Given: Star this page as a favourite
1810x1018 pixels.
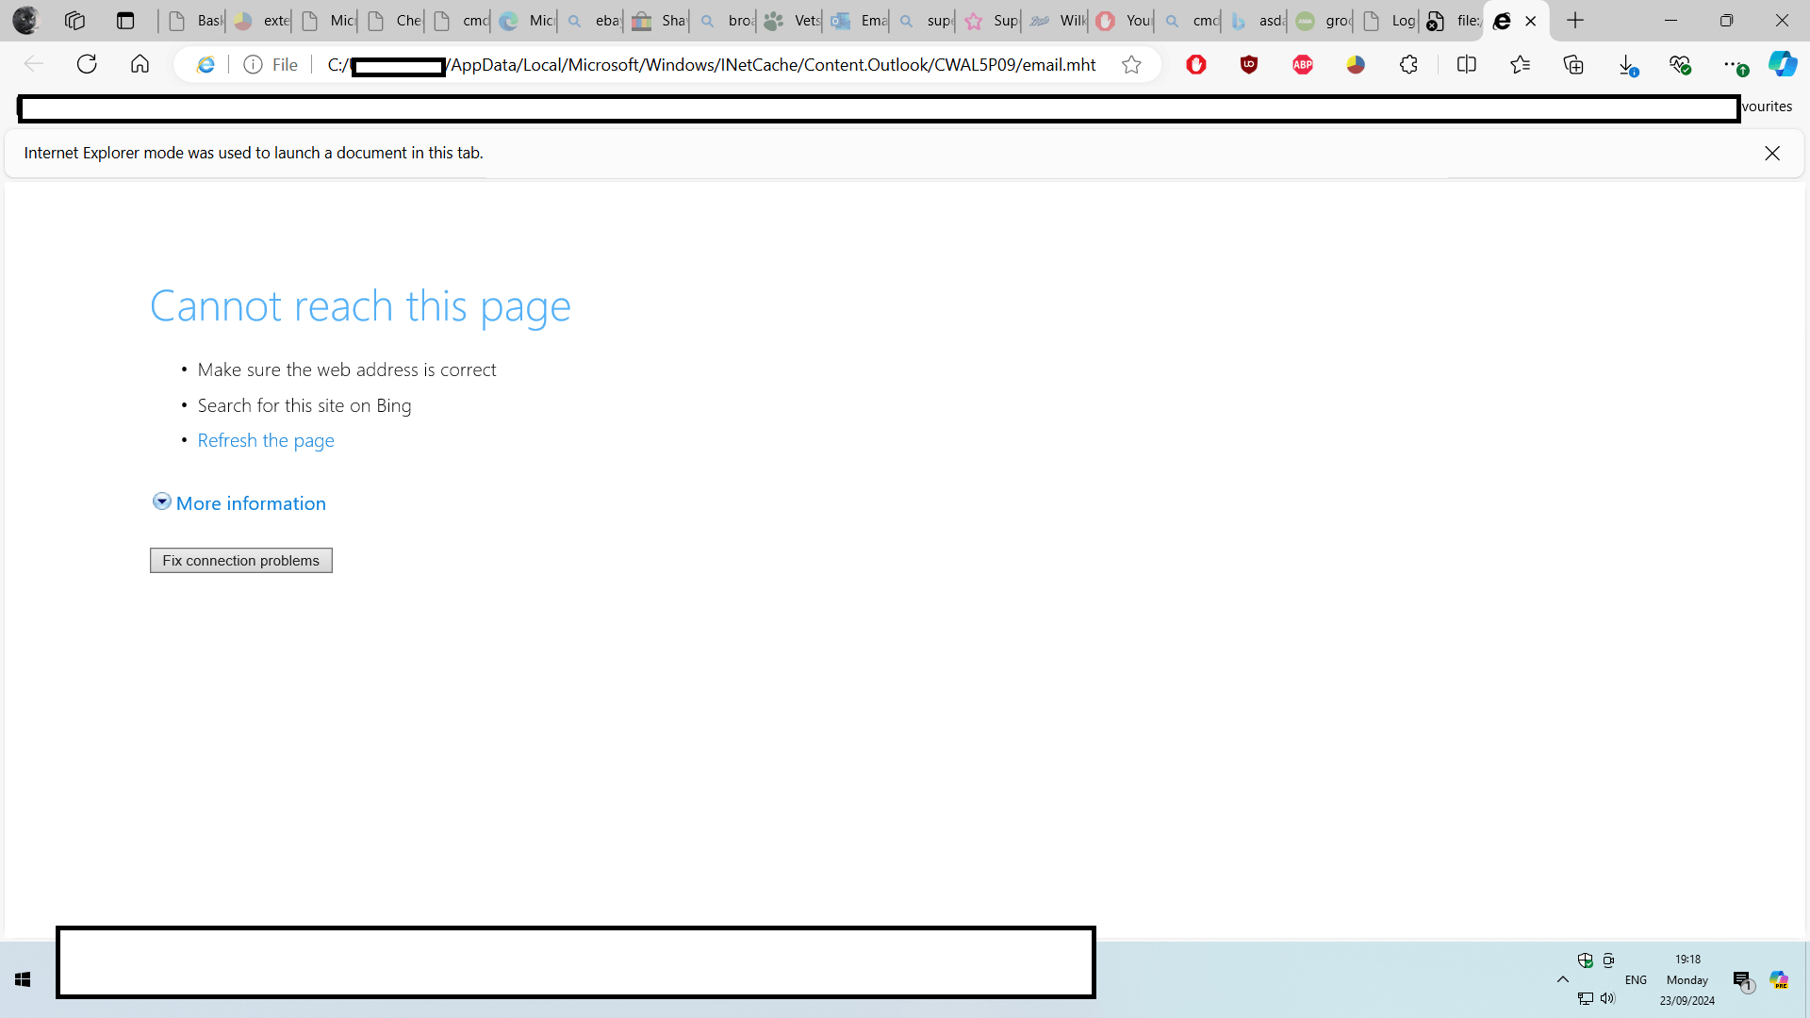Looking at the screenshot, I should (1131, 65).
